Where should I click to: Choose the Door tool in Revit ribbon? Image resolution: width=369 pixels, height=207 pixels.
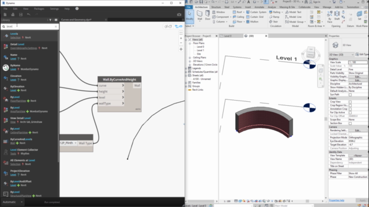tap(208, 16)
